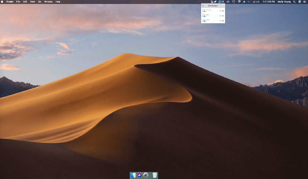
Task: Open the Go menu
Action: click(39, 2)
